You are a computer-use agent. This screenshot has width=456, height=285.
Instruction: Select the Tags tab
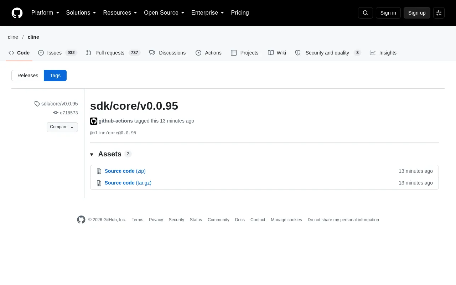(55, 76)
